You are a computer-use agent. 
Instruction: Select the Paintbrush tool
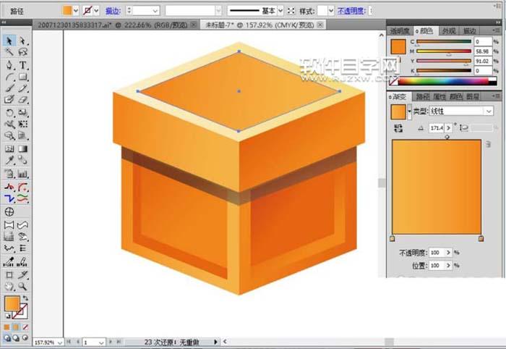[9, 88]
